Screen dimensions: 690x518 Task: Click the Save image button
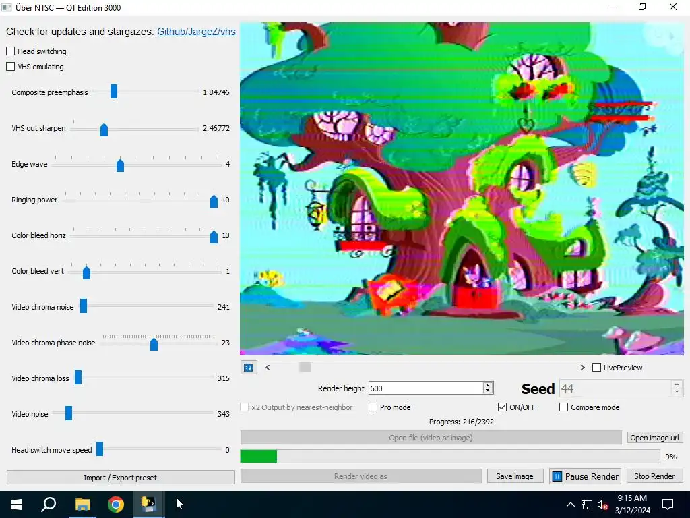(x=514, y=476)
